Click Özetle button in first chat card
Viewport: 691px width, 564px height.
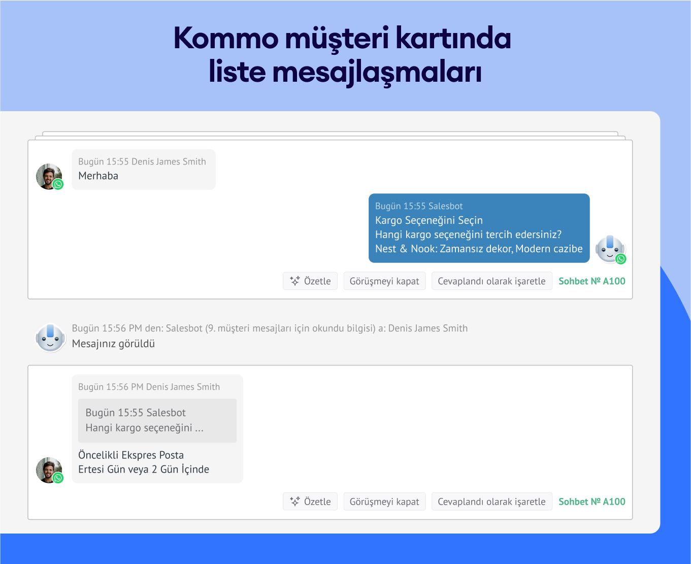(x=310, y=281)
